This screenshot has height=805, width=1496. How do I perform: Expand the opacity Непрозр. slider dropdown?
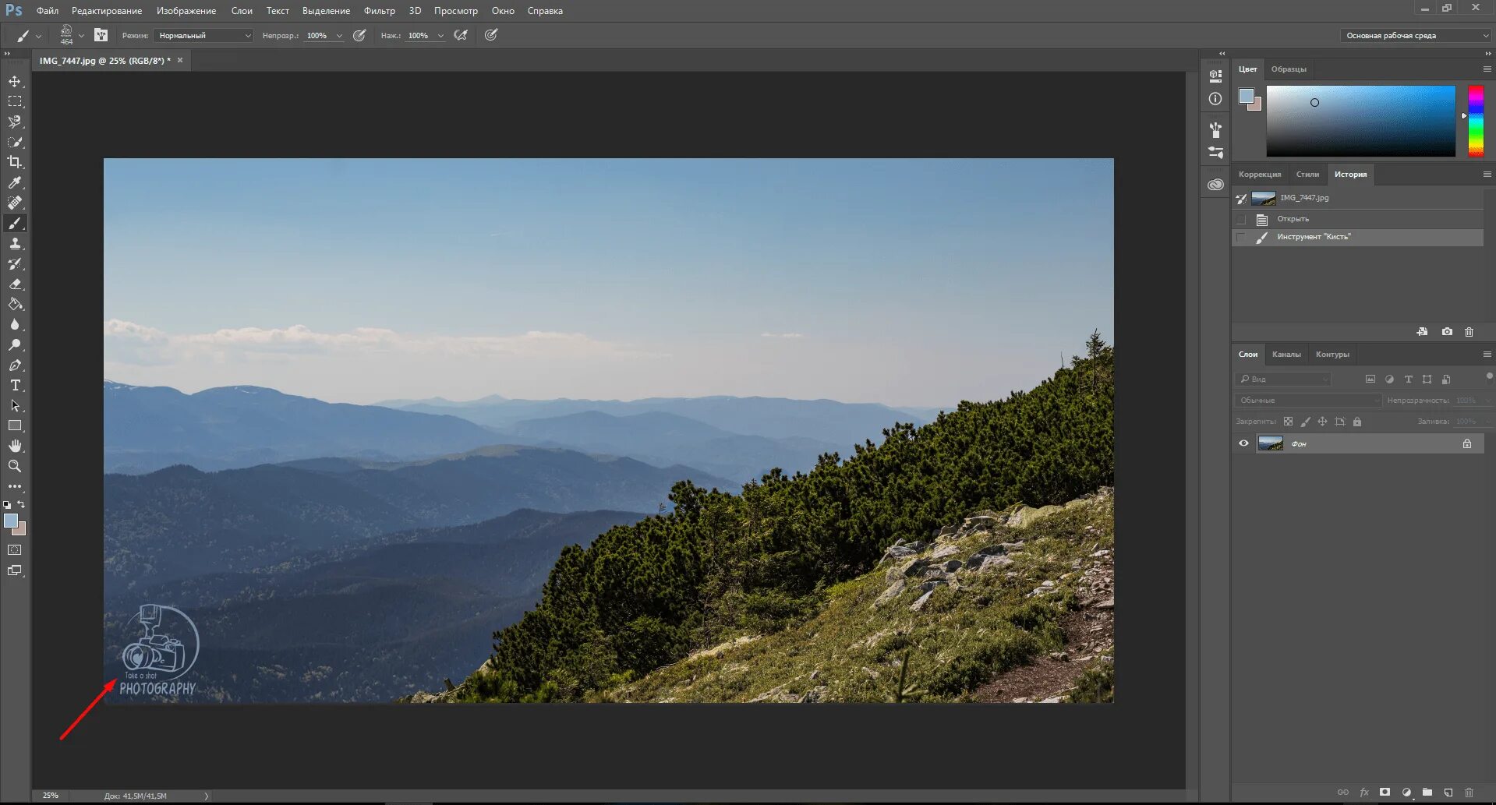pyautogui.click(x=339, y=36)
